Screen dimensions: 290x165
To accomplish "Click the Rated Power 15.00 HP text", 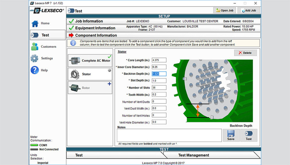I will tap(238, 27).
